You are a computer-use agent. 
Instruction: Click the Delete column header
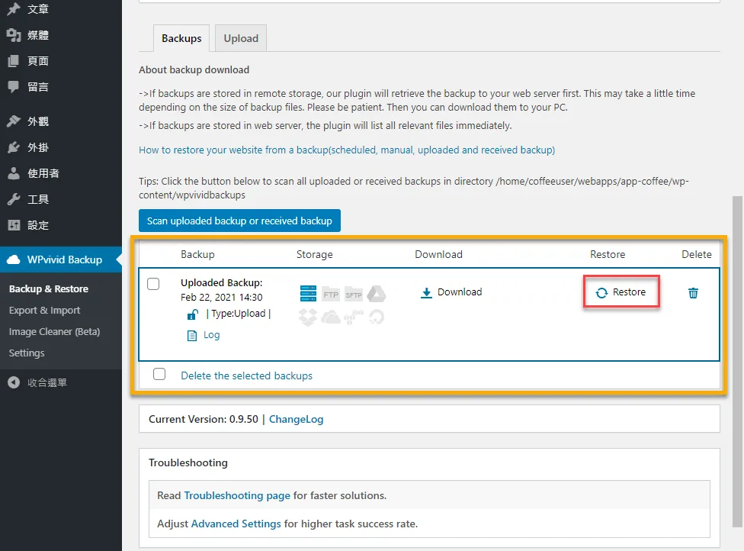697,255
